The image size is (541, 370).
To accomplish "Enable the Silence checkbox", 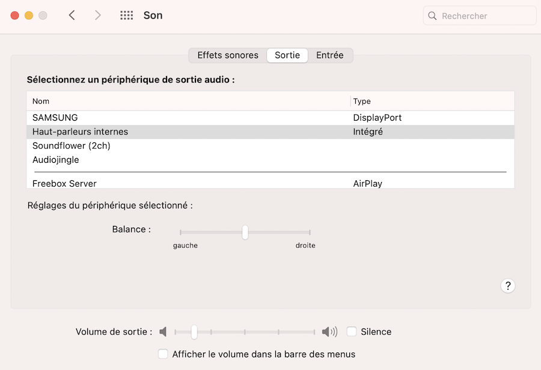I will (x=352, y=332).
